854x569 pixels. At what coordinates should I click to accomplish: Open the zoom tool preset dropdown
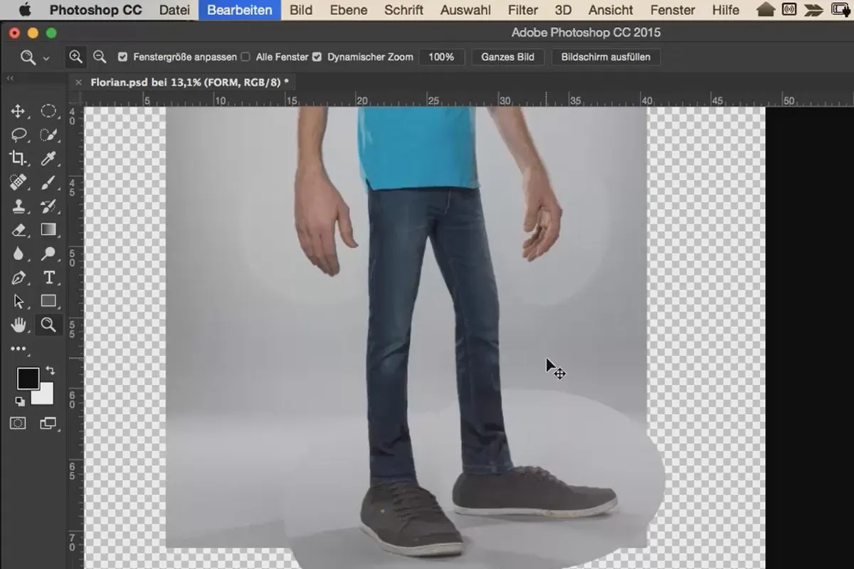[x=34, y=58]
